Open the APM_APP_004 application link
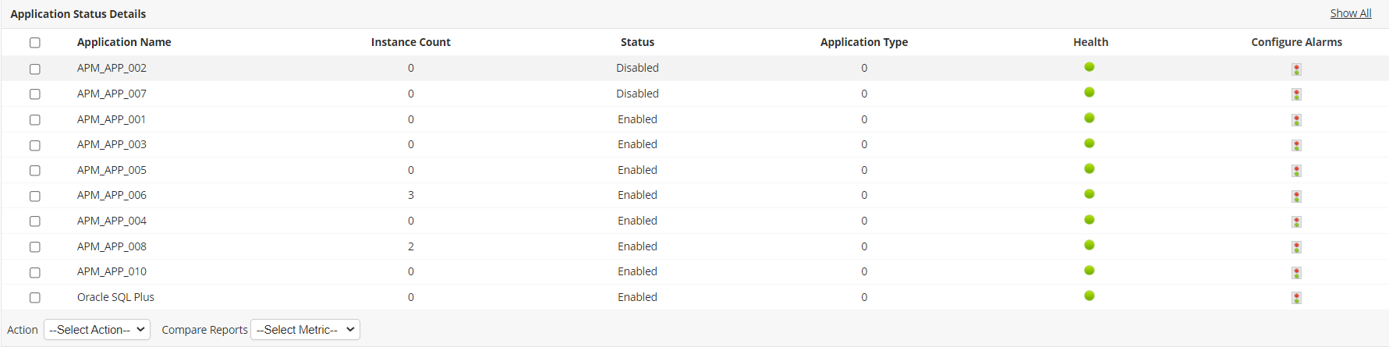Image resolution: width=1389 pixels, height=347 pixels. pos(112,221)
